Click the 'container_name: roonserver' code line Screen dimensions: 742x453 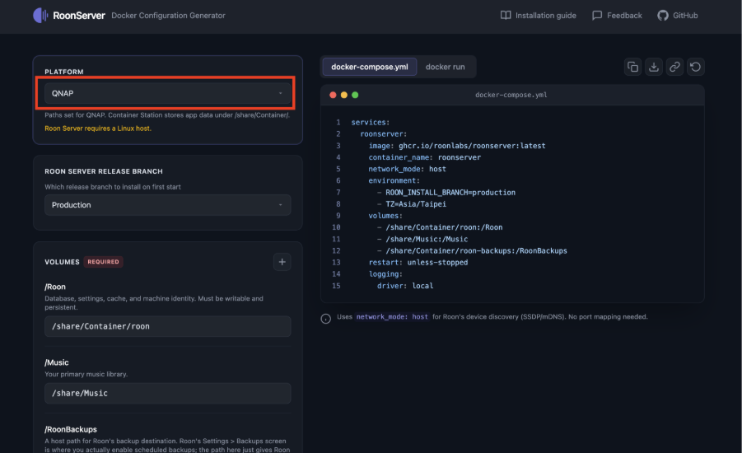point(424,157)
